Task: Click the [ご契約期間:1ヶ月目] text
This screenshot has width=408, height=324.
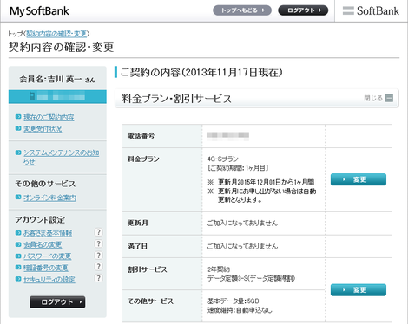Action: tap(238, 168)
